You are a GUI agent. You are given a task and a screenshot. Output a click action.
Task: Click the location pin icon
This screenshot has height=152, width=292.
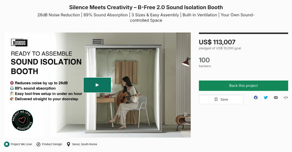[69, 144]
